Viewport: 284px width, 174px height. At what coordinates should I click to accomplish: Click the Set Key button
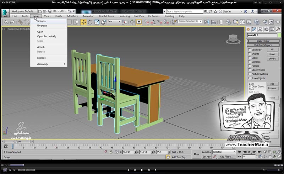pos(207,157)
